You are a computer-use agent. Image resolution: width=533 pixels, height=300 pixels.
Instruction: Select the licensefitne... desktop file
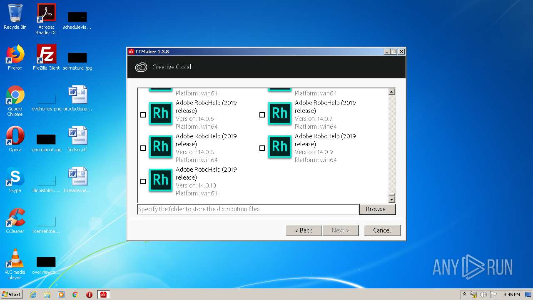(x=46, y=224)
